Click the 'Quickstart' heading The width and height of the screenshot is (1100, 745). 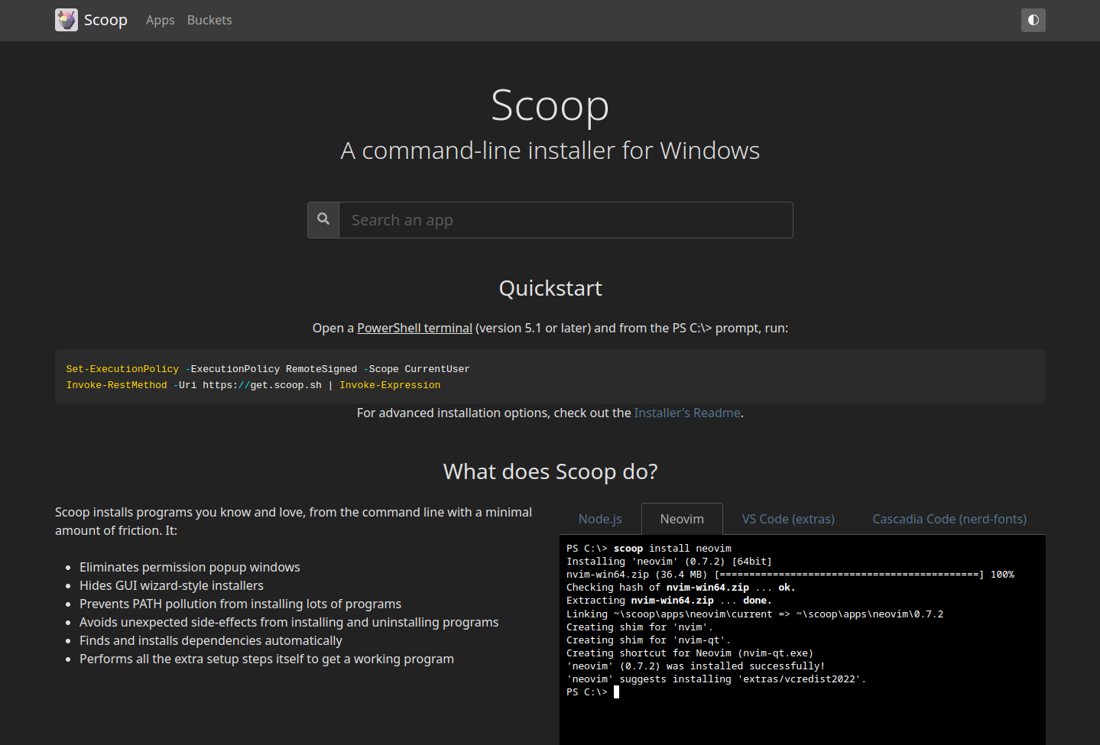550,288
